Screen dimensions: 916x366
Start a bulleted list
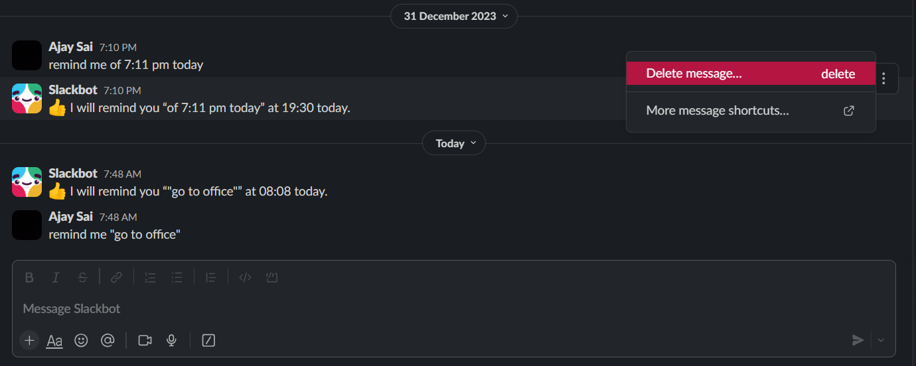tap(177, 278)
